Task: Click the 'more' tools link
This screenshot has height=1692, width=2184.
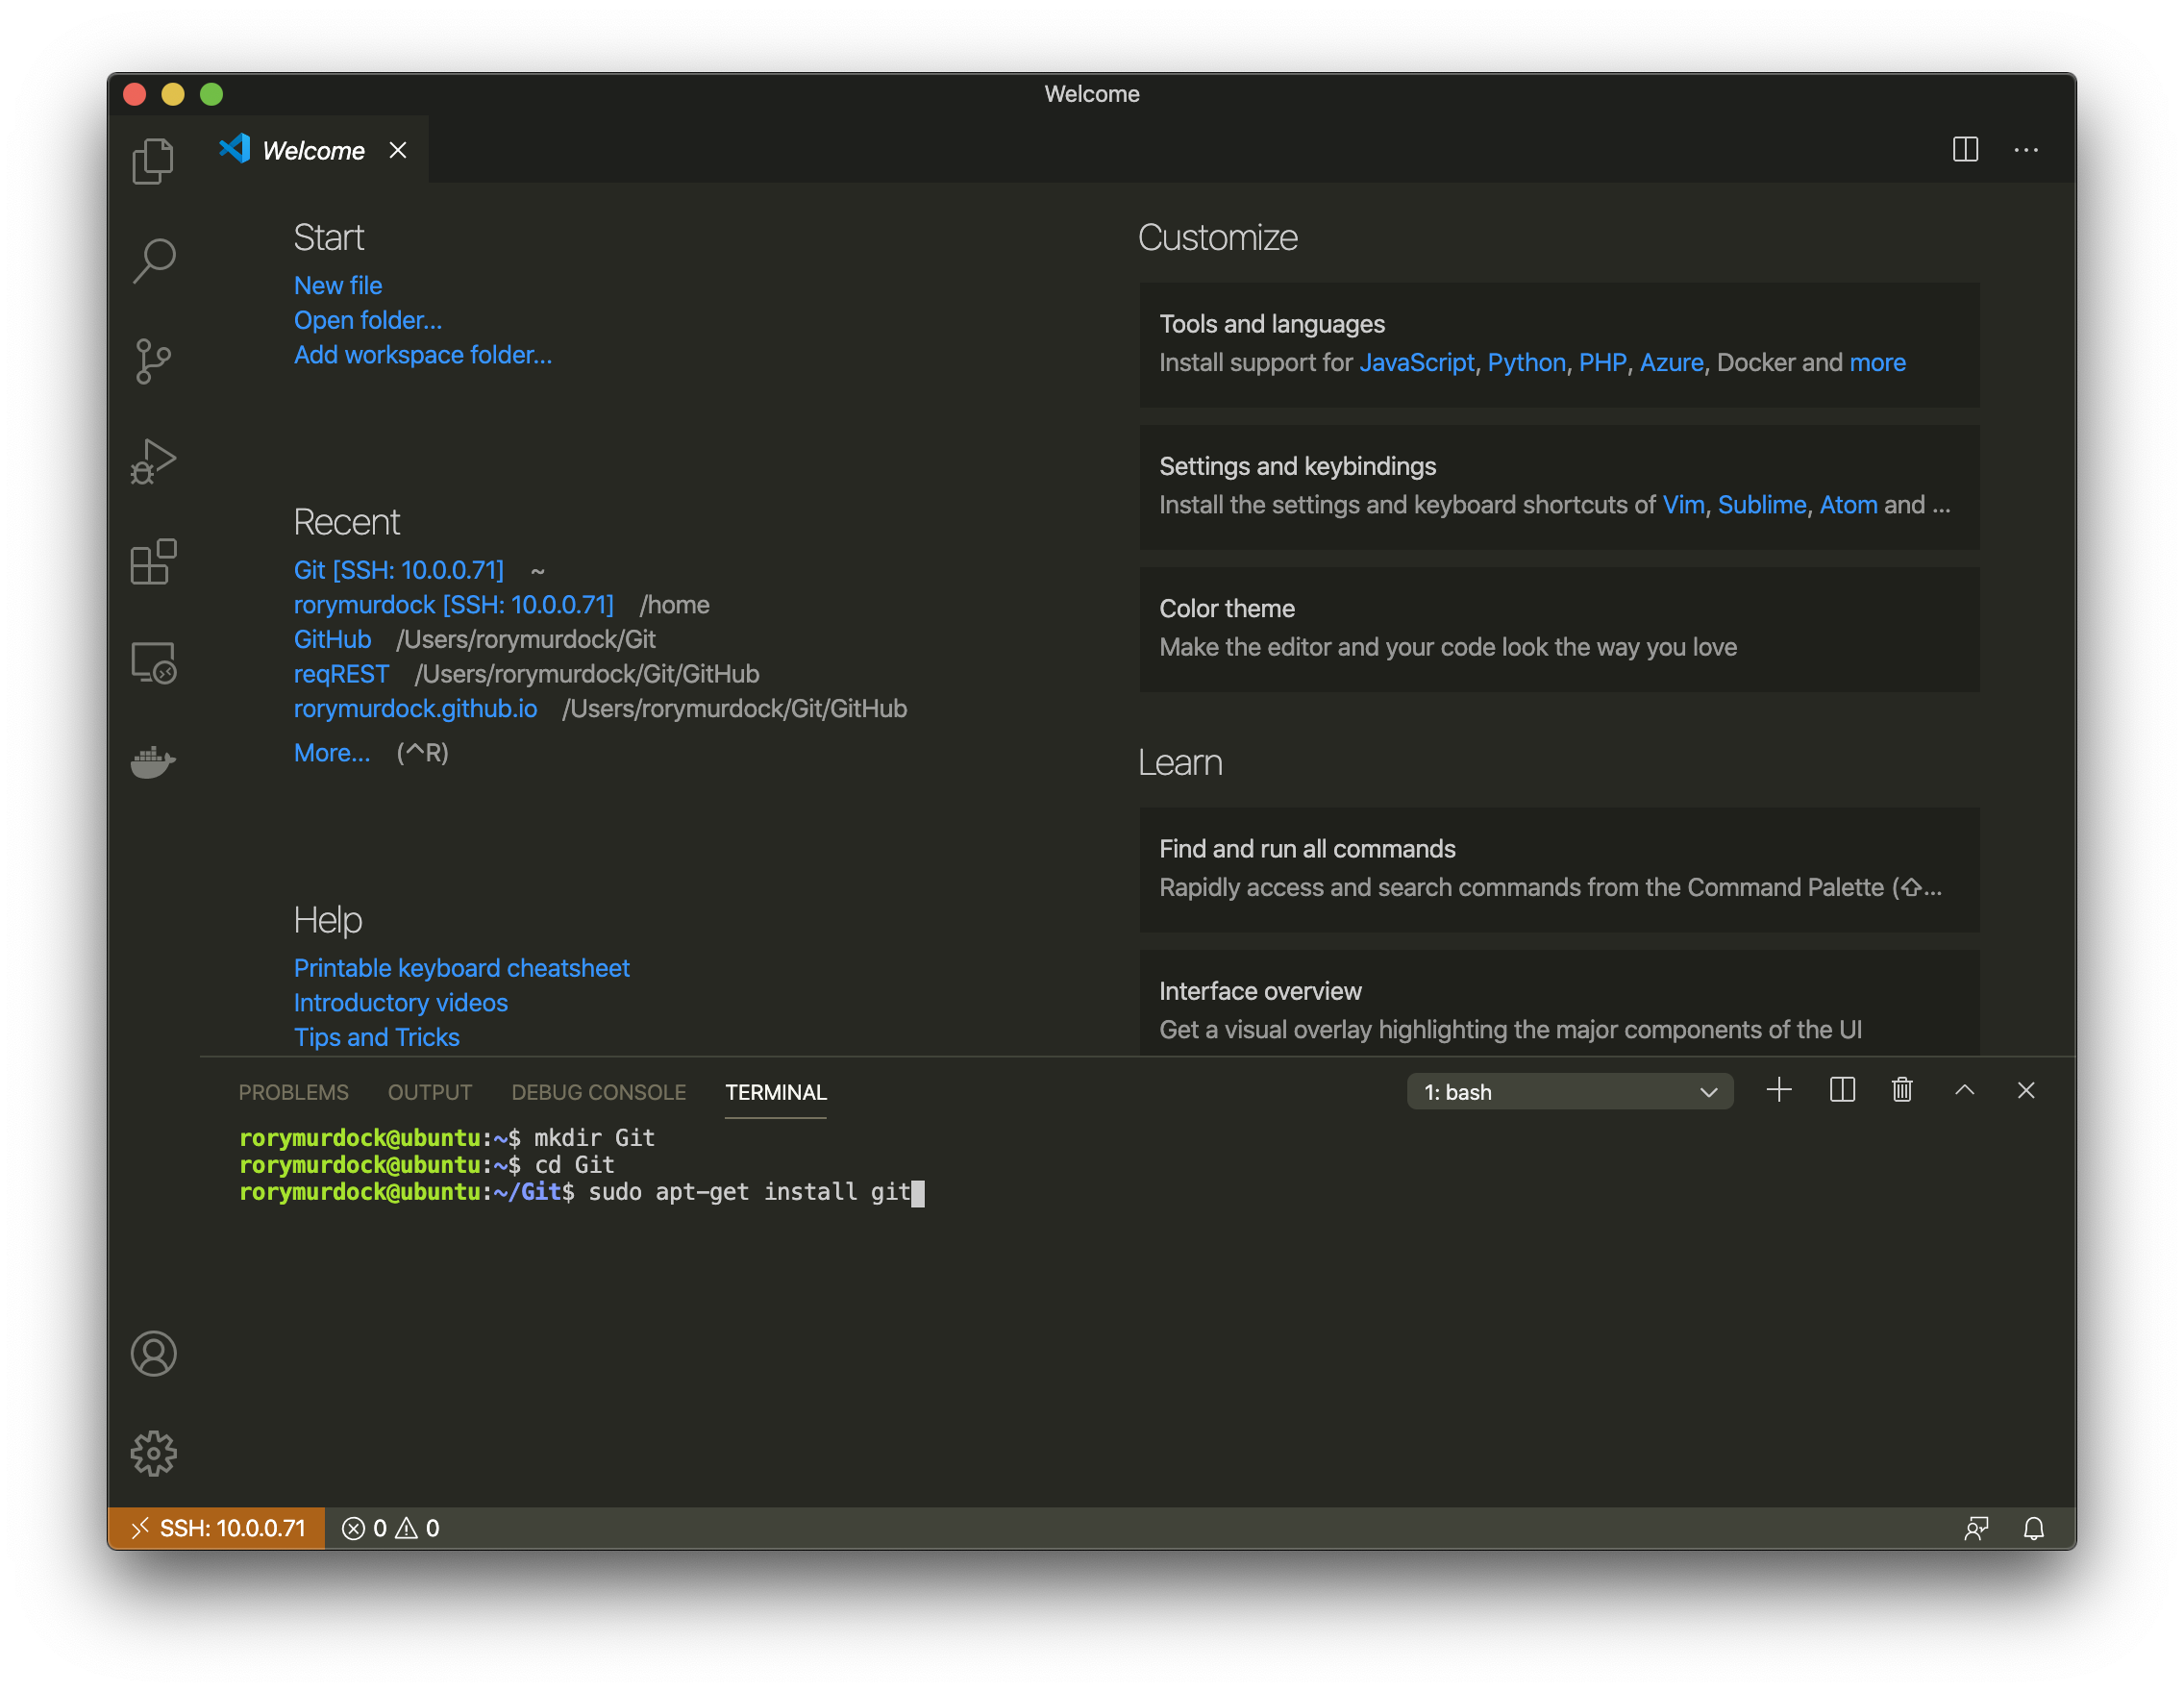Action: point(1877,362)
